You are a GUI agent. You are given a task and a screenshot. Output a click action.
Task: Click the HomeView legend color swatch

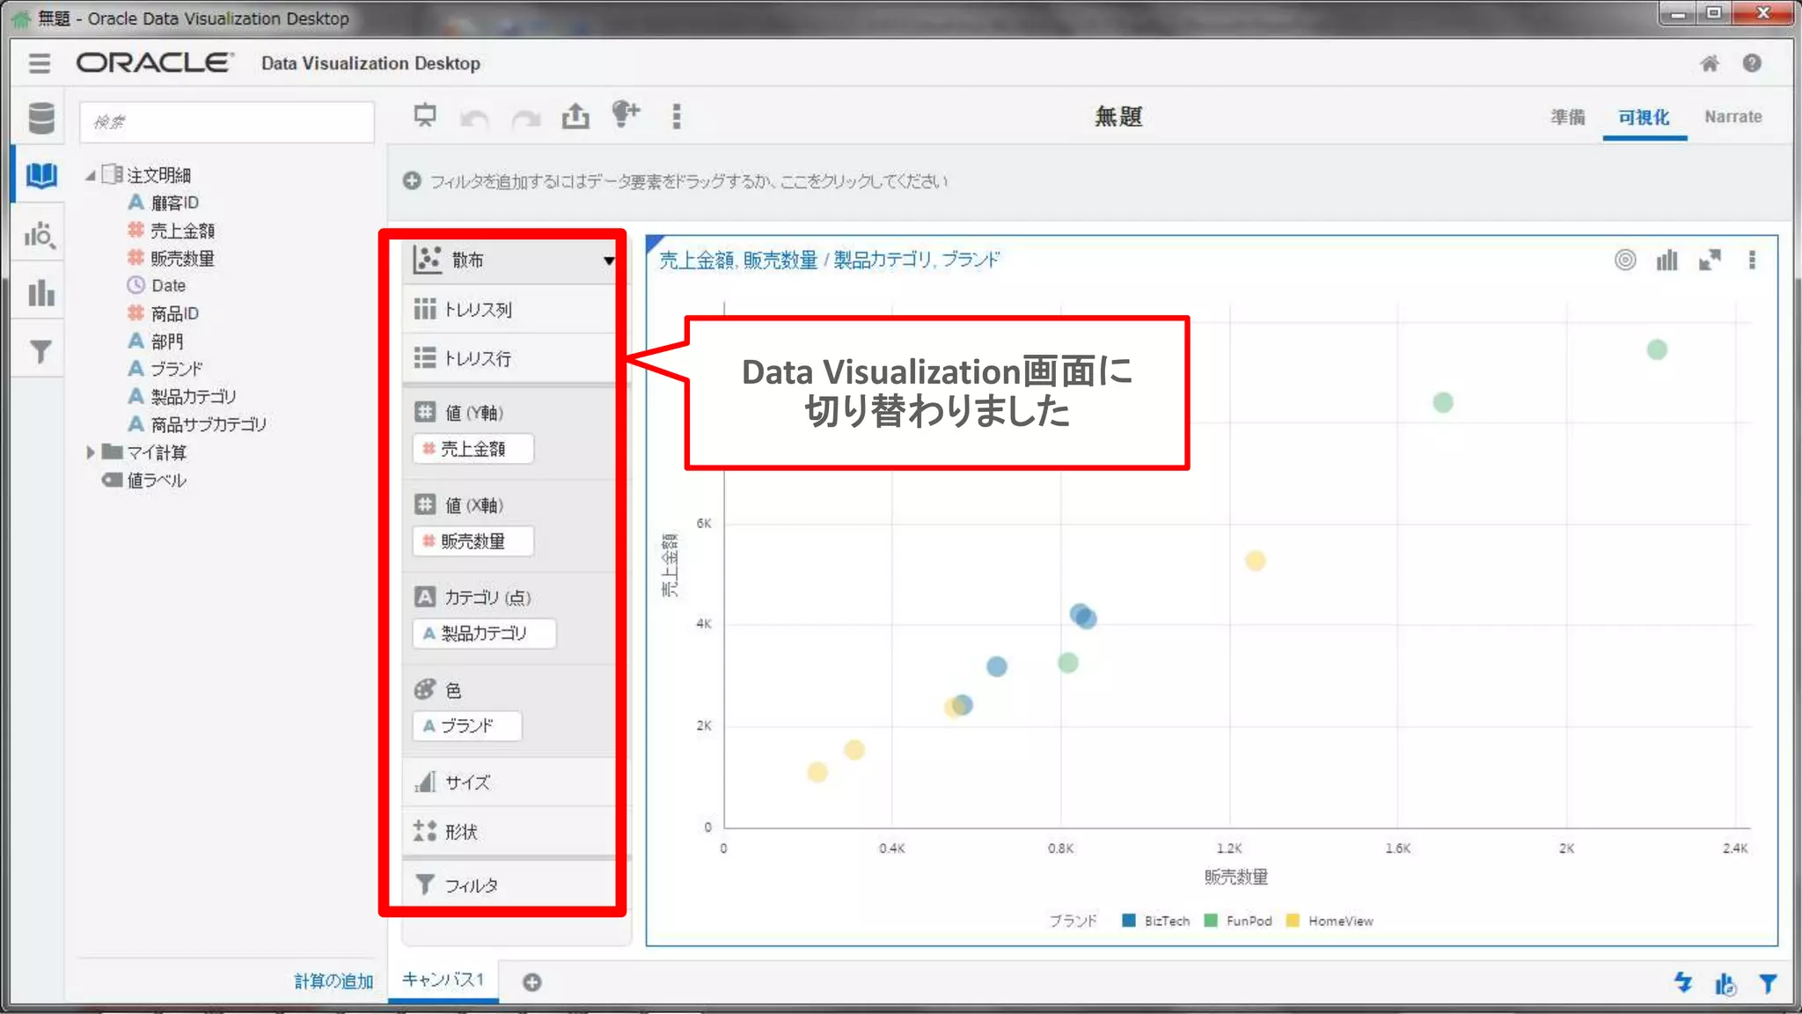pyautogui.click(x=1293, y=921)
